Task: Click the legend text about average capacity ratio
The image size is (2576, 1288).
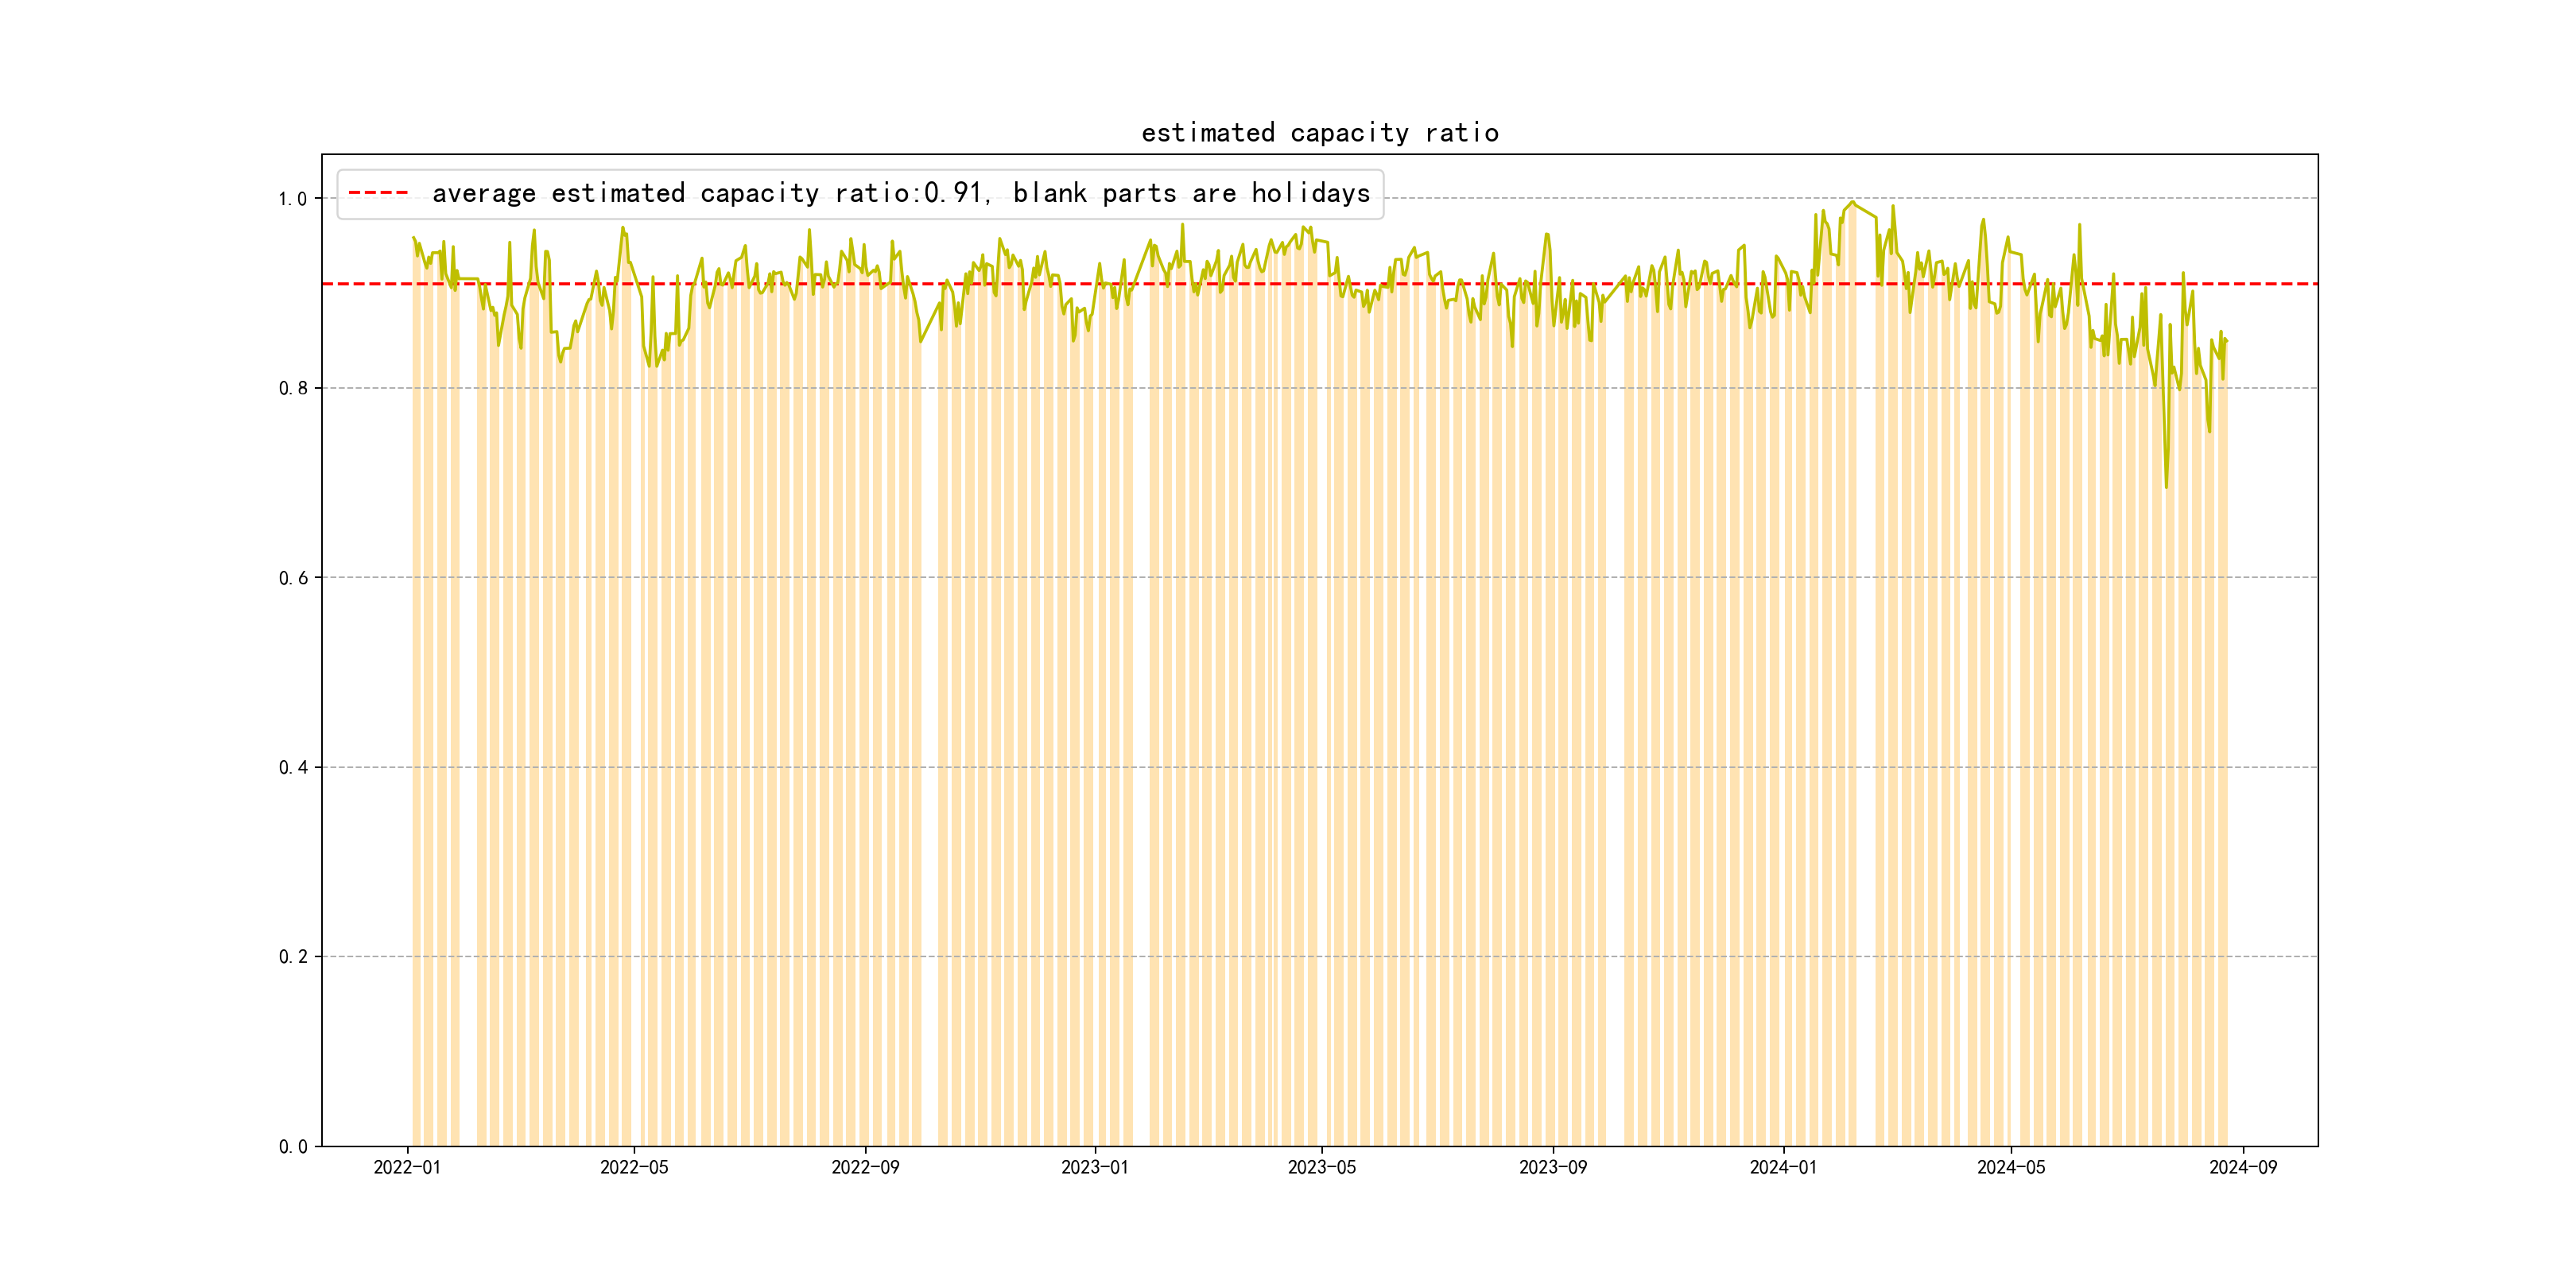Action: tap(900, 193)
